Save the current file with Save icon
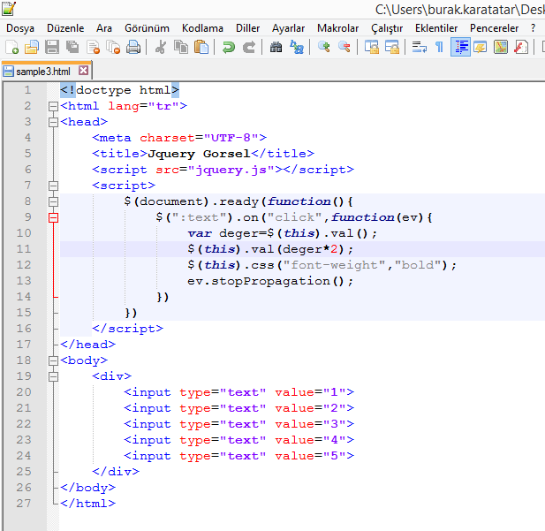The width and height of the screenshot is (545, 531). (52, 47)
